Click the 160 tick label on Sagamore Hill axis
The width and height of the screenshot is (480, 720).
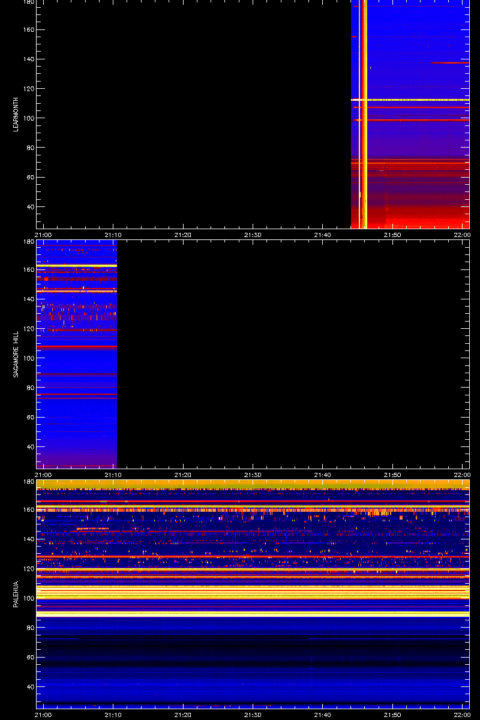[x=28, y=270]
